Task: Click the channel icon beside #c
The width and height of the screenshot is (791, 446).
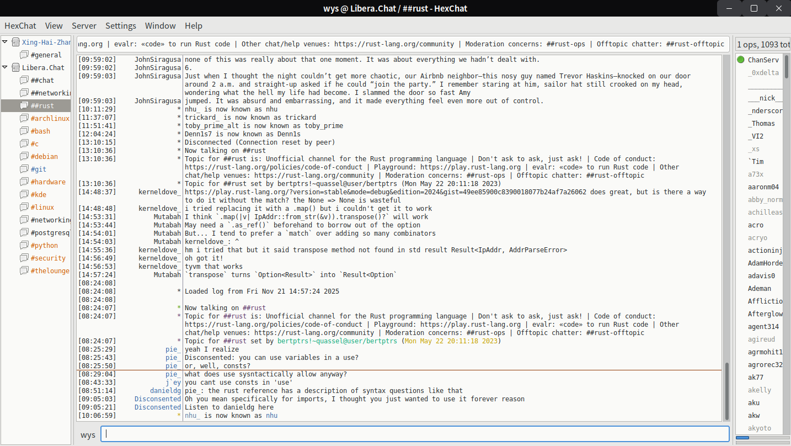Action: 24,144
